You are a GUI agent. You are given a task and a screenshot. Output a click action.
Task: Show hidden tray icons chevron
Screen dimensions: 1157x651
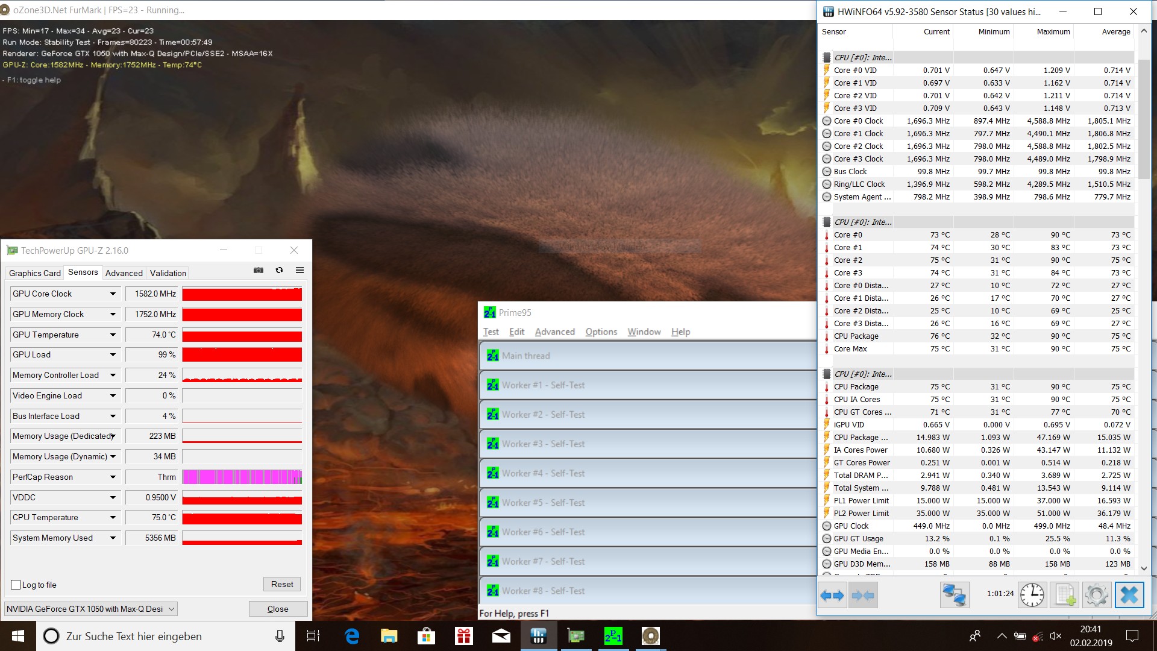click(1002, 636)
